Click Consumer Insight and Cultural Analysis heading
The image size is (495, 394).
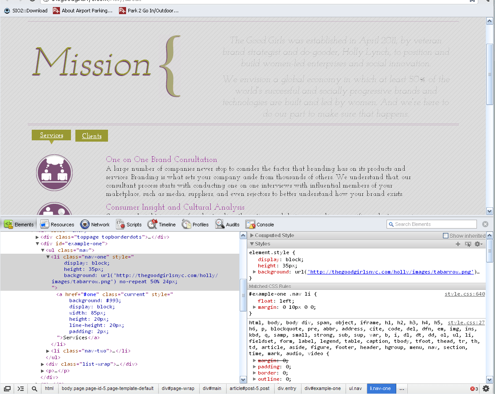point(175,207)
